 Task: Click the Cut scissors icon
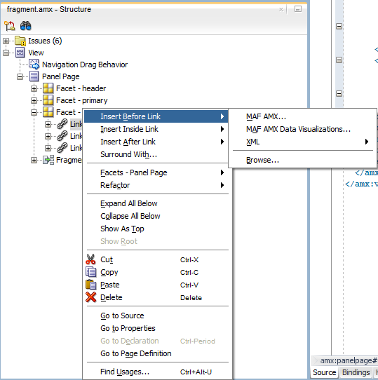coord(90,259)
